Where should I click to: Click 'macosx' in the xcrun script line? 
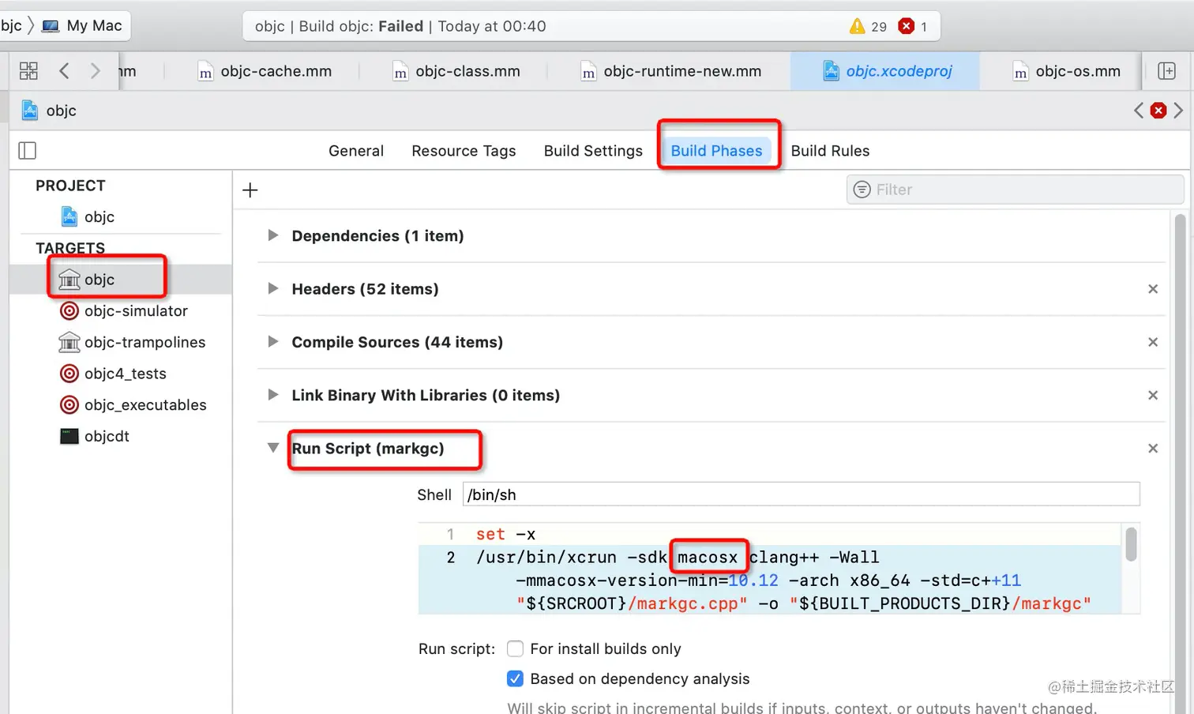(708, 557)
